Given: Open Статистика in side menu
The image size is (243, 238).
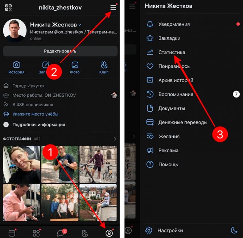Looking at the screenshot, I should (x=172, y=52).
